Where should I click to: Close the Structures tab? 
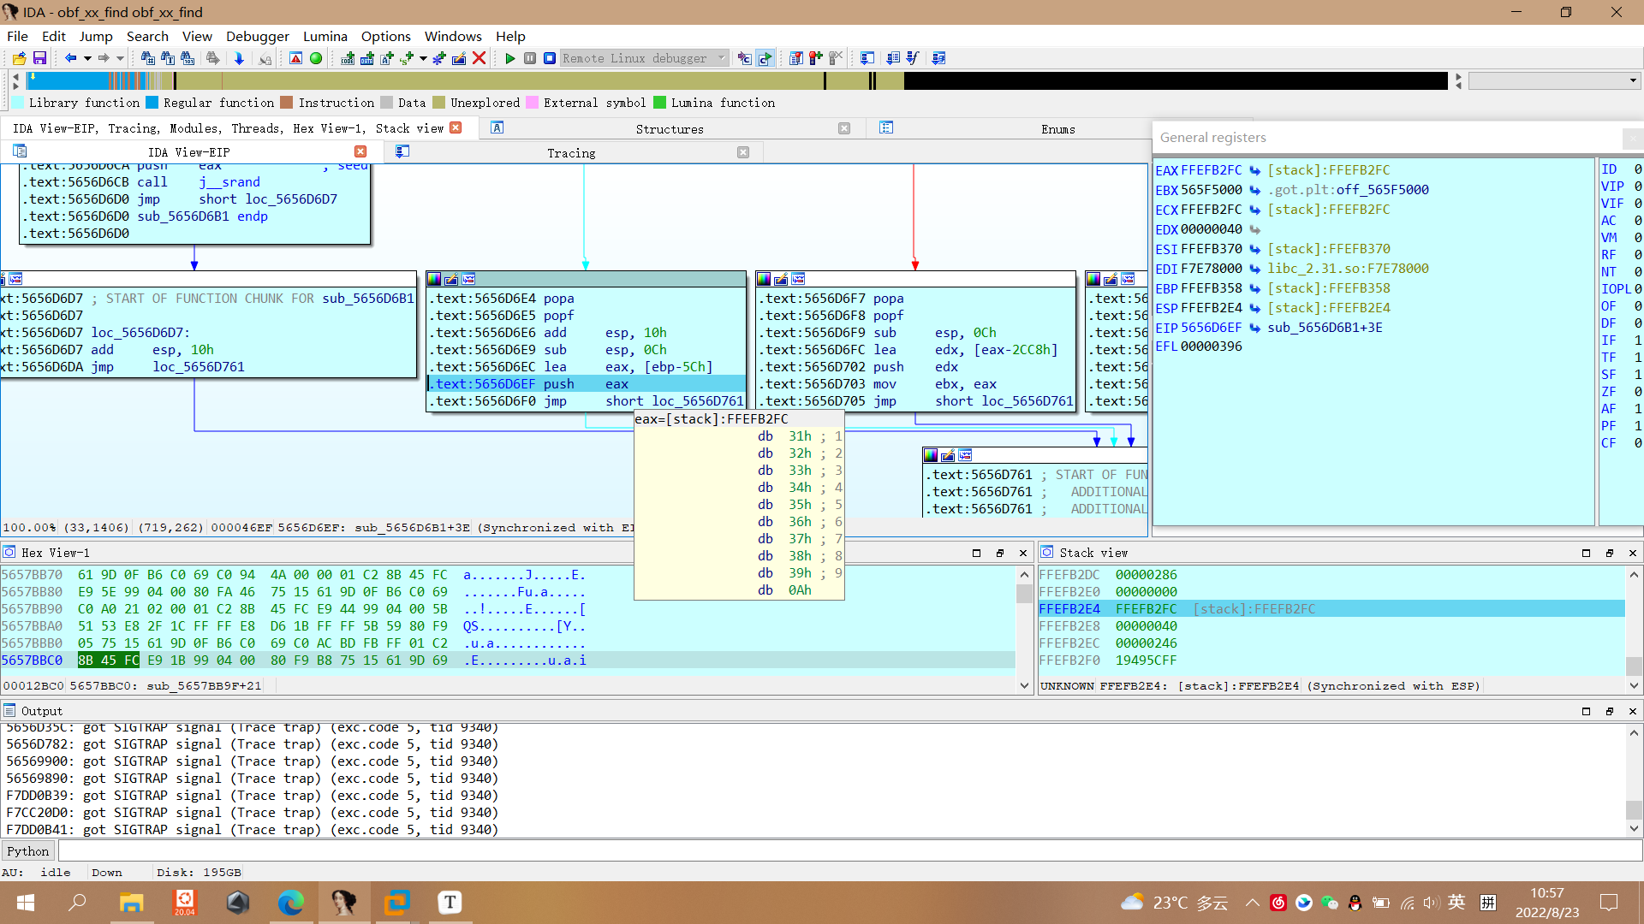click(844, 128)
